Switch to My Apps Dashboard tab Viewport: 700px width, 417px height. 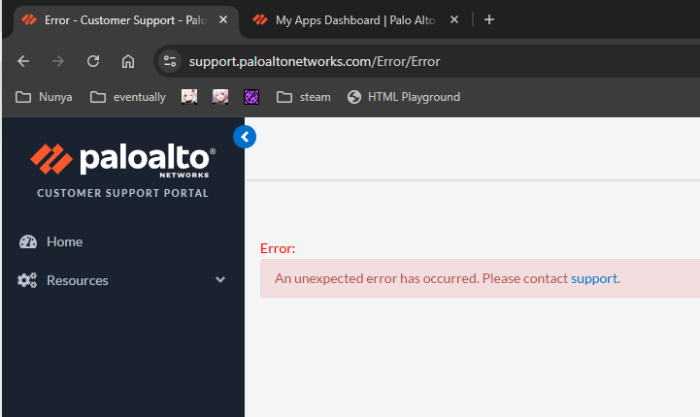pos(355,20)
